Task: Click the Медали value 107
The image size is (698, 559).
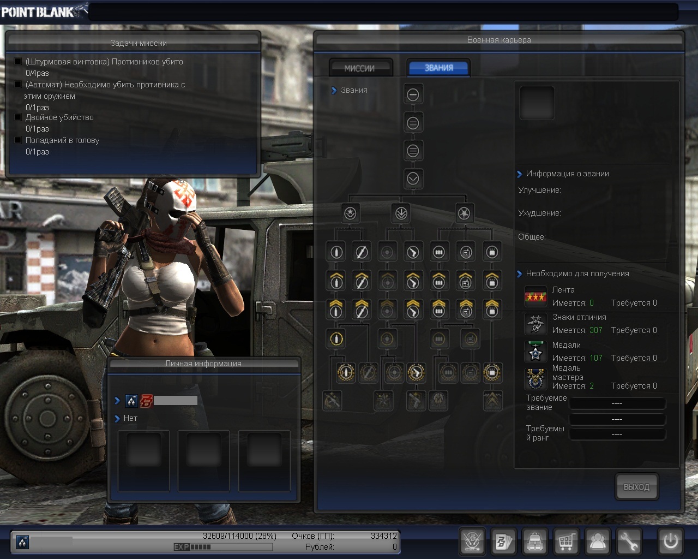Action: pyautogui.click(x=596, y=358)
